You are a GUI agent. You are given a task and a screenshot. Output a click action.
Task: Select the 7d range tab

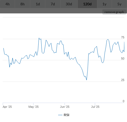coord(53,4)
